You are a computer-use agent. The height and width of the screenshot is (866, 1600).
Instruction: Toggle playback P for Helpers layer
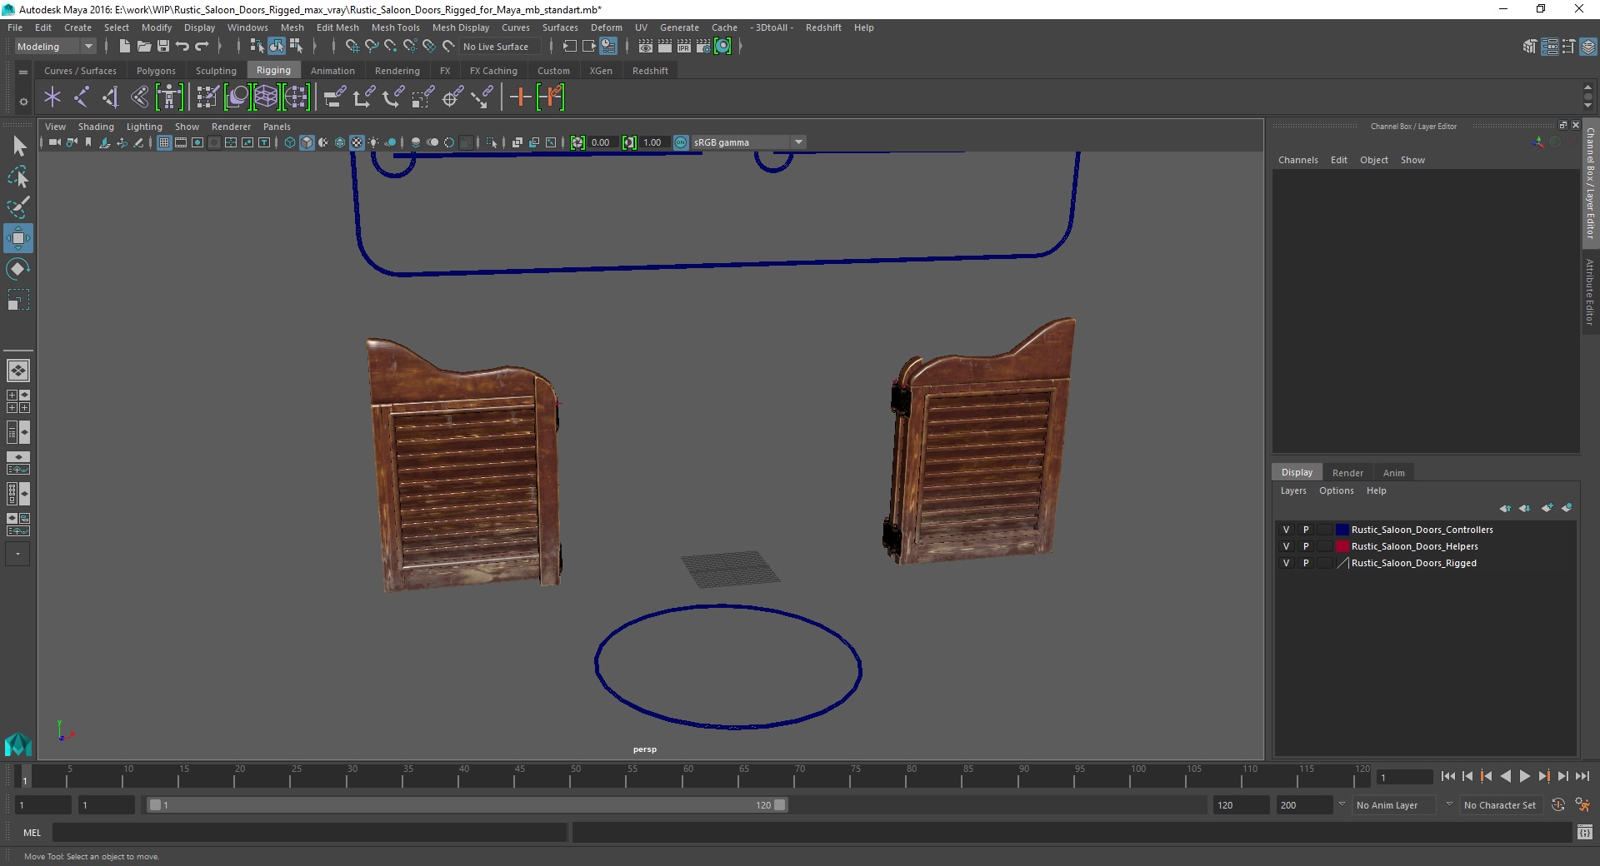1306,546
